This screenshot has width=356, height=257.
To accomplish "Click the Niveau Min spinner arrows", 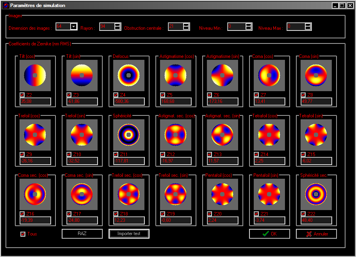I will coord(249,27).
